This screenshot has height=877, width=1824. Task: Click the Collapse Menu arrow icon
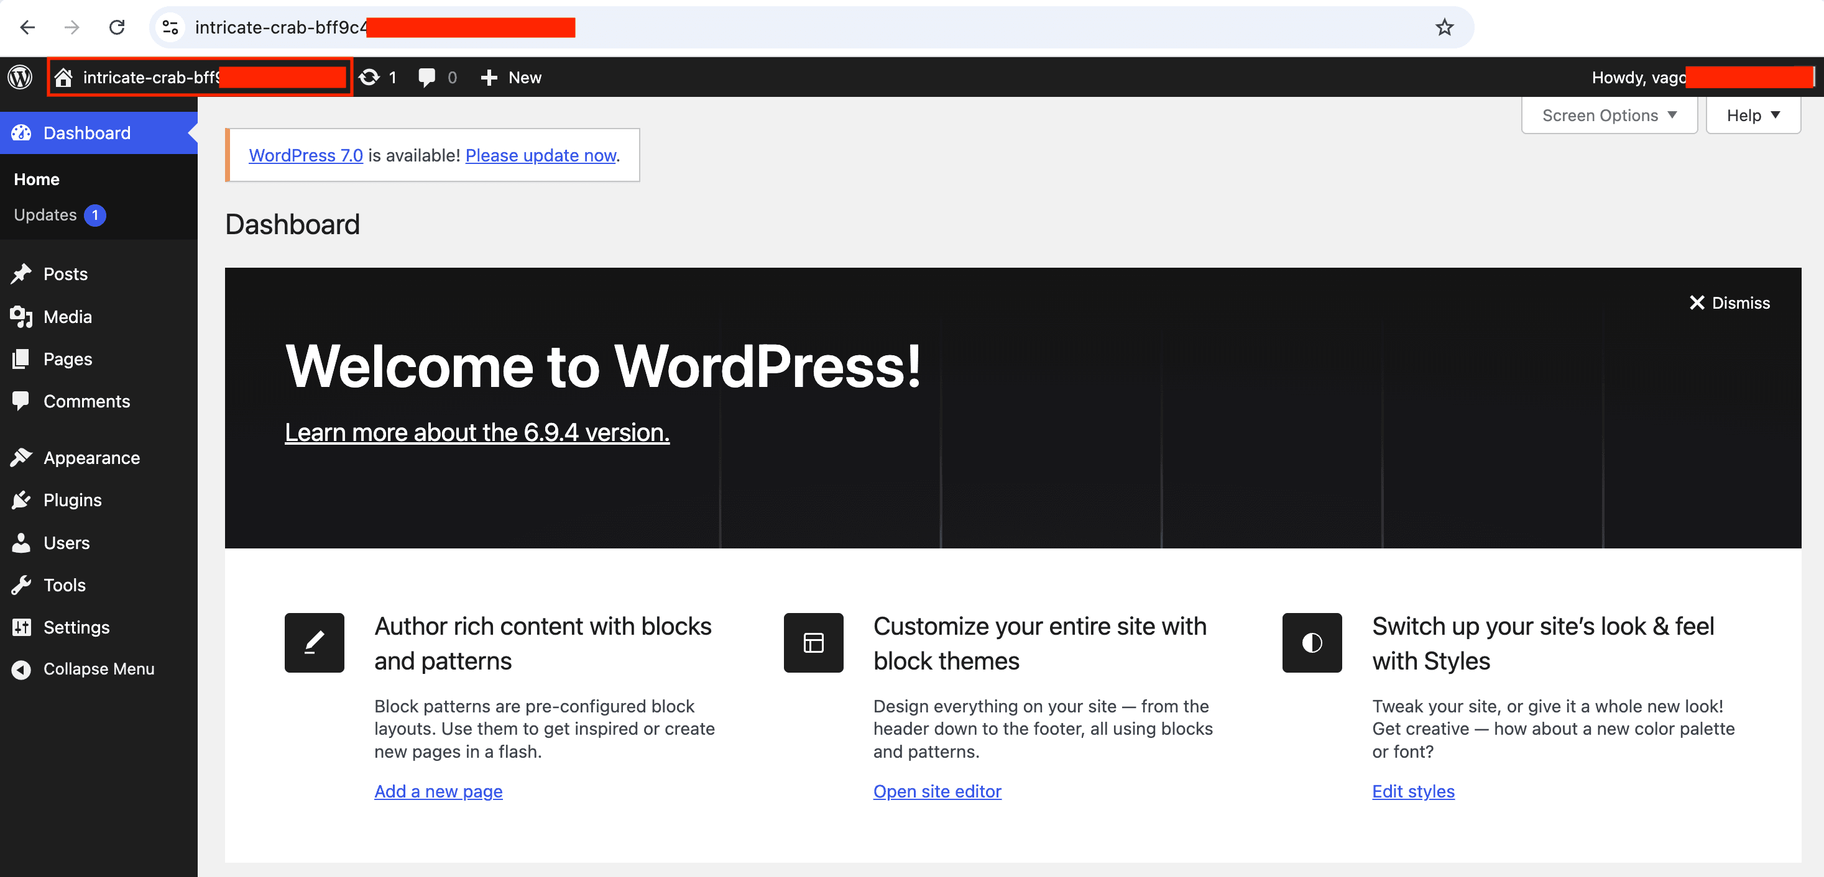pos(21,669)
